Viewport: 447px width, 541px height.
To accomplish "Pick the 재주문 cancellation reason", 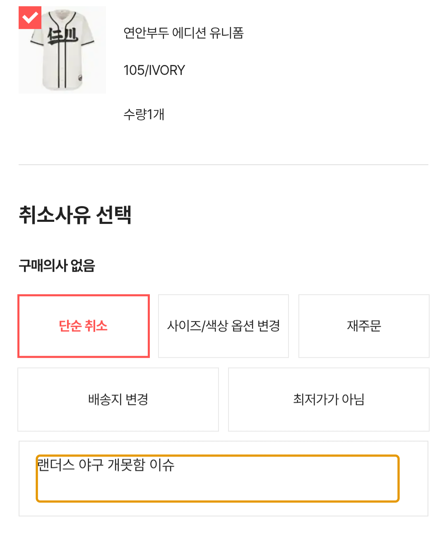I will tap(364, 326).
